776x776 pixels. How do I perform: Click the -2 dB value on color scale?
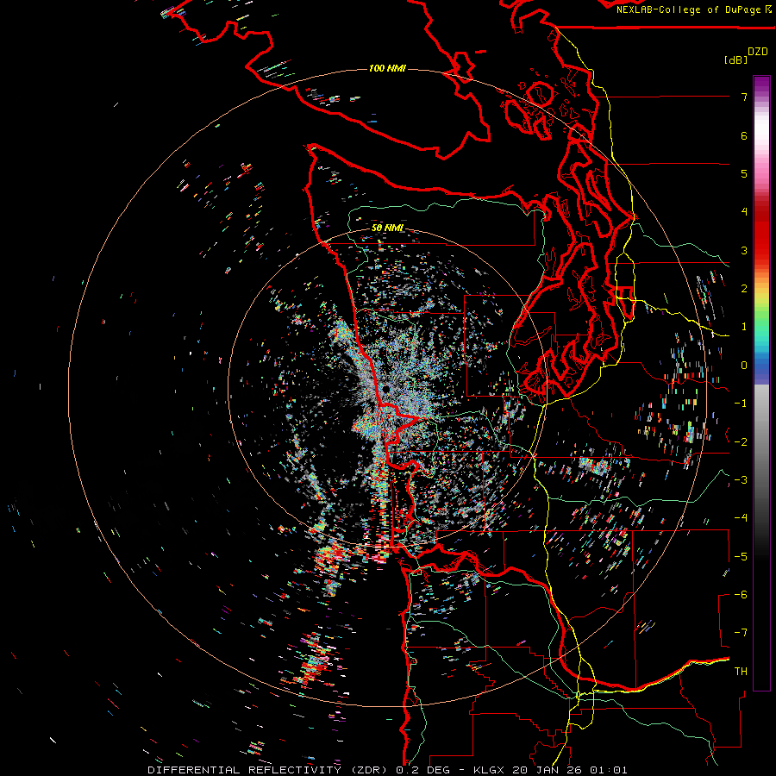741,442
